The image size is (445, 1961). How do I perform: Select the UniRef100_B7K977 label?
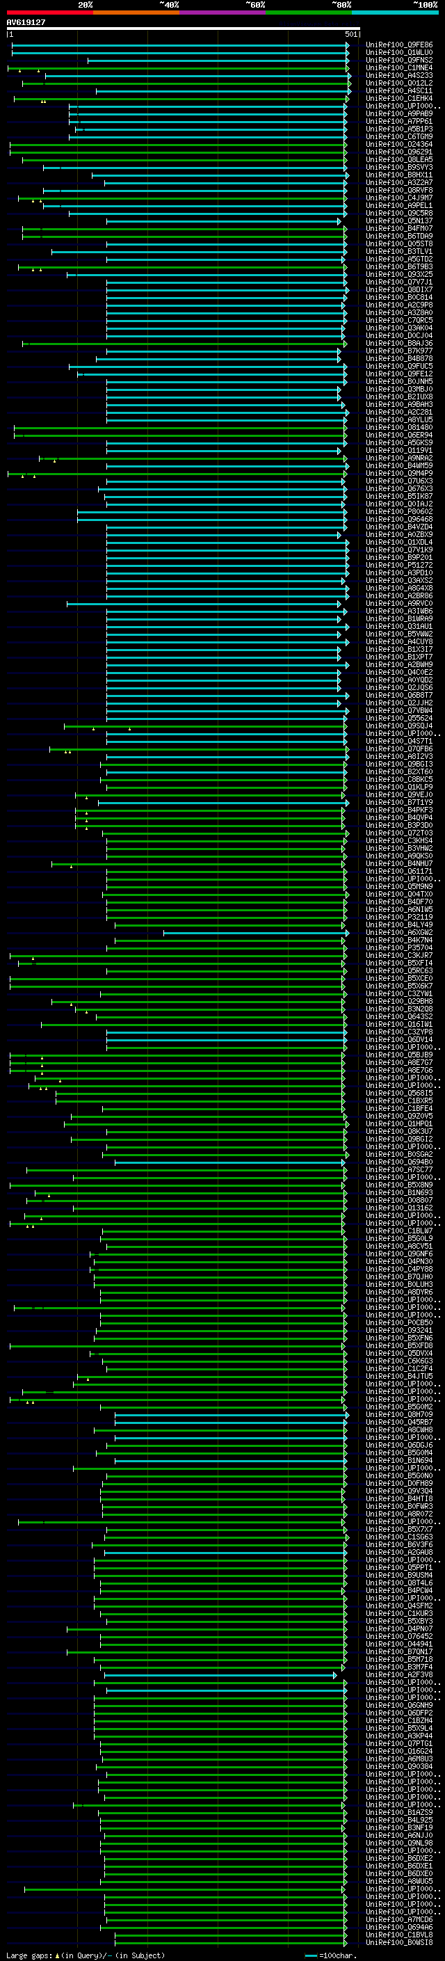[x=399, y=351]
